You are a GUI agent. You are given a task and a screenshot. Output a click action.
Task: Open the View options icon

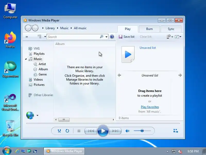[x=39, y=36]
